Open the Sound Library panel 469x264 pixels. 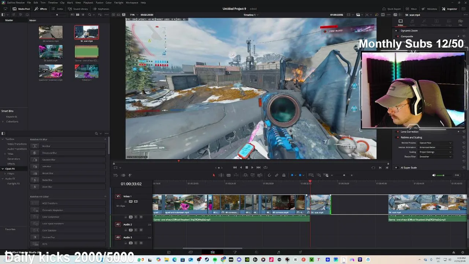[x=78, y=9]
